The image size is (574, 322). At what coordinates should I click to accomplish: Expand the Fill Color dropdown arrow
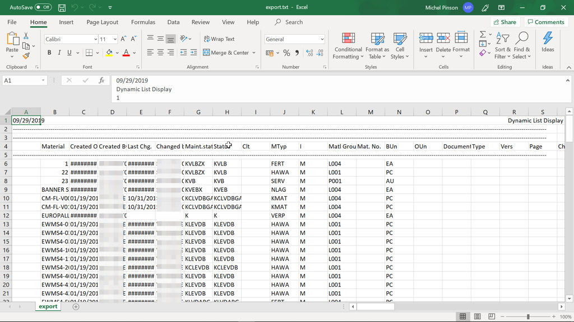click(x=116, y=52)
